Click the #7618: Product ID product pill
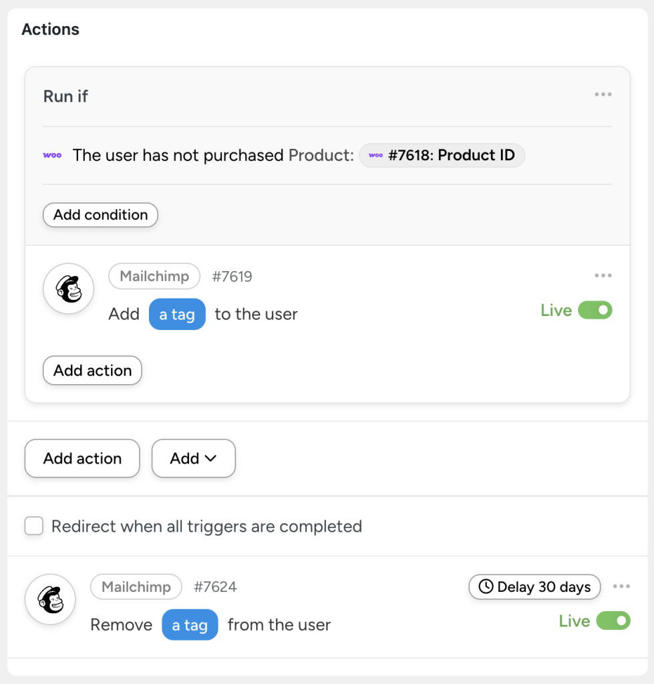Viewport: 654px width, 684px height. tap(442, 155)
